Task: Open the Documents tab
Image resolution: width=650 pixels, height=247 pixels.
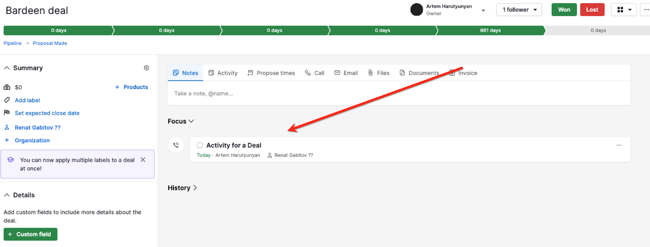Action: (x=419, y=73)
